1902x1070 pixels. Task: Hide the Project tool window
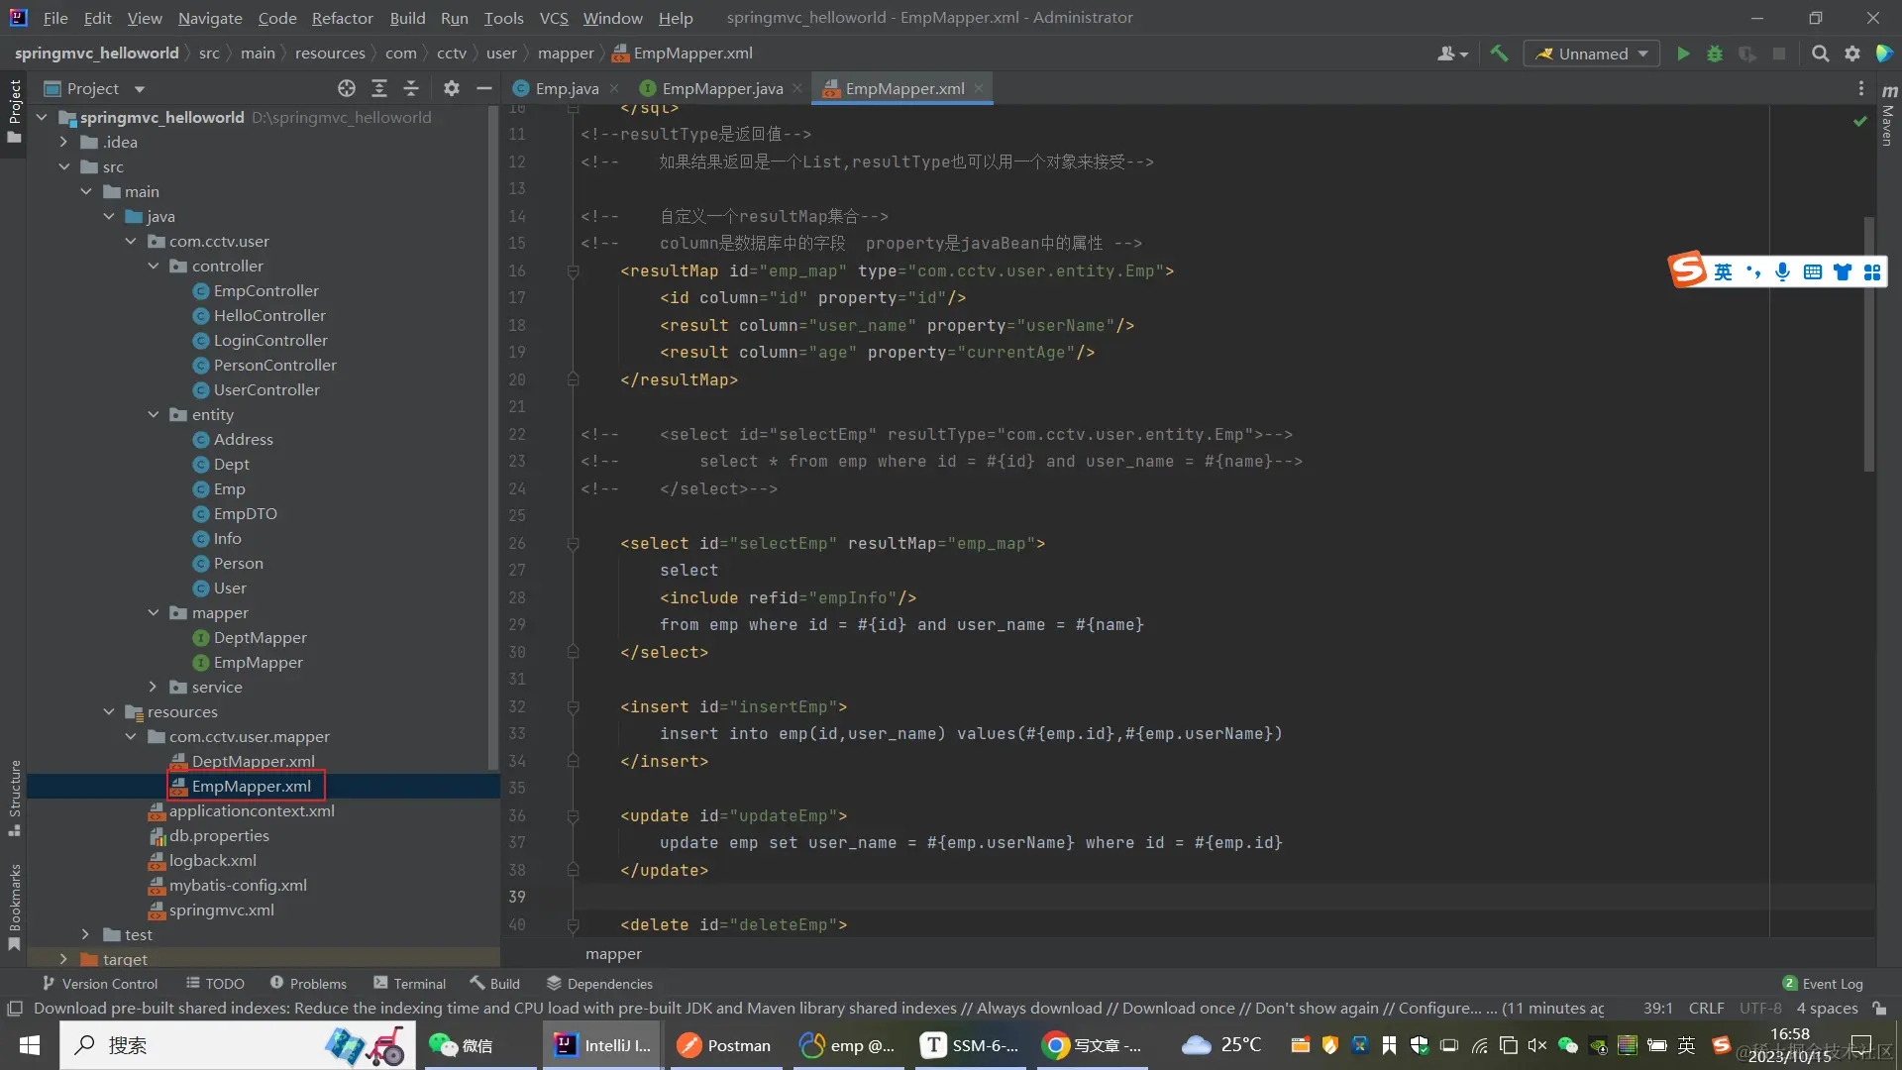484,88
